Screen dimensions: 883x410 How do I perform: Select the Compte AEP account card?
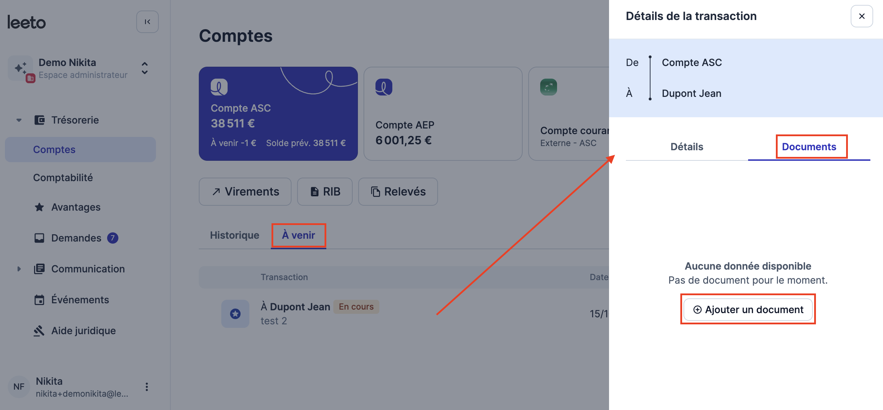pos(443,114)
